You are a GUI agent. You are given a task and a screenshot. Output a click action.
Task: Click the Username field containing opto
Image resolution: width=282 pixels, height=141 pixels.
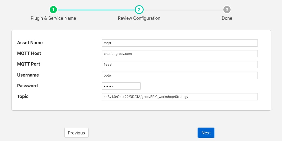179,75
